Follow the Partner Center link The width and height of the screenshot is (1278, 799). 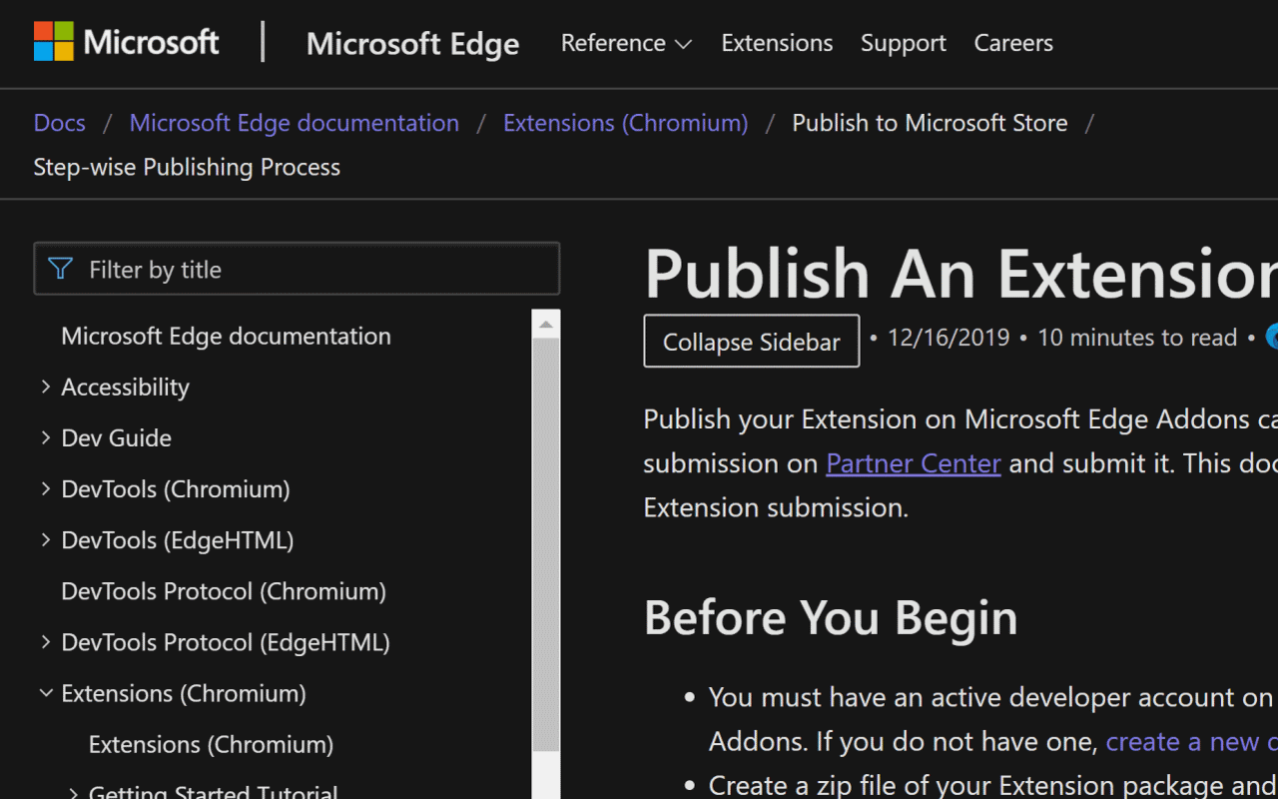point(913,463)
